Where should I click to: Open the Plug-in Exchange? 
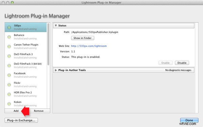21,120
